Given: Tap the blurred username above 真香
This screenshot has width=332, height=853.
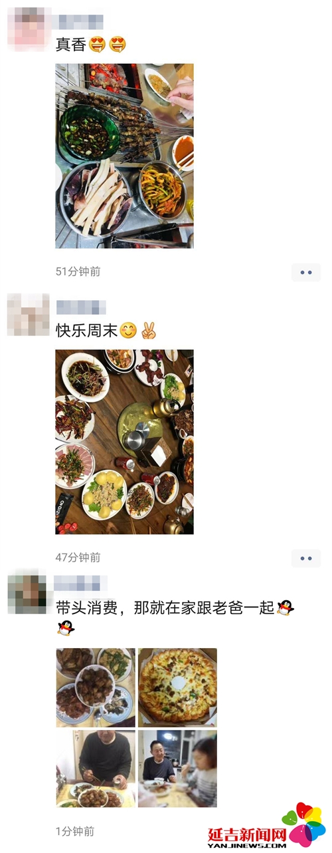Looking at the screenshot, I should 77,21.
